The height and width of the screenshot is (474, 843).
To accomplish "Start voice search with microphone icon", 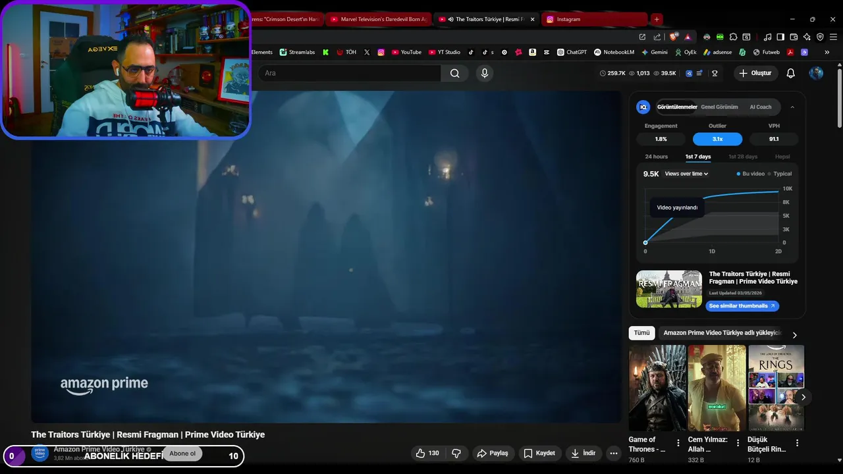I will (485, 73).
